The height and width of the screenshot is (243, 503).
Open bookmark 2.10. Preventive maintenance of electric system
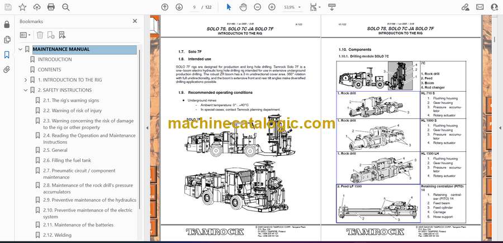coord(88,213)
